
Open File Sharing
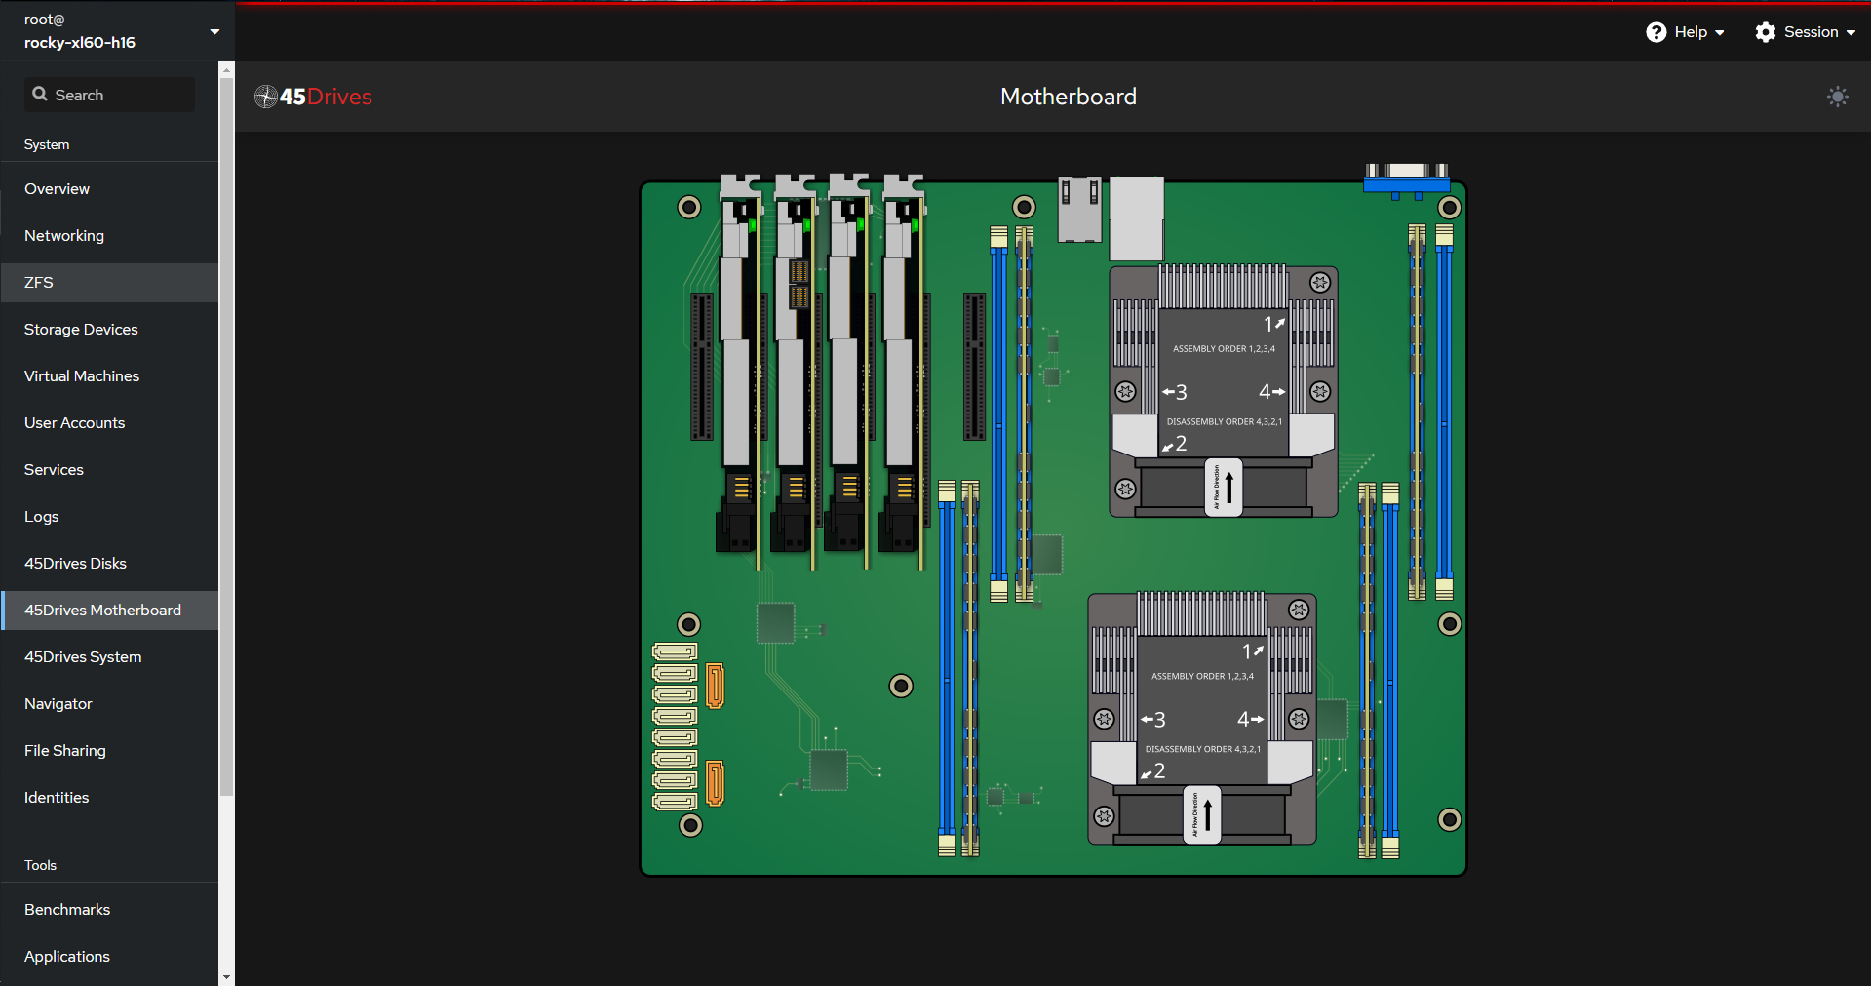[109, 751]
